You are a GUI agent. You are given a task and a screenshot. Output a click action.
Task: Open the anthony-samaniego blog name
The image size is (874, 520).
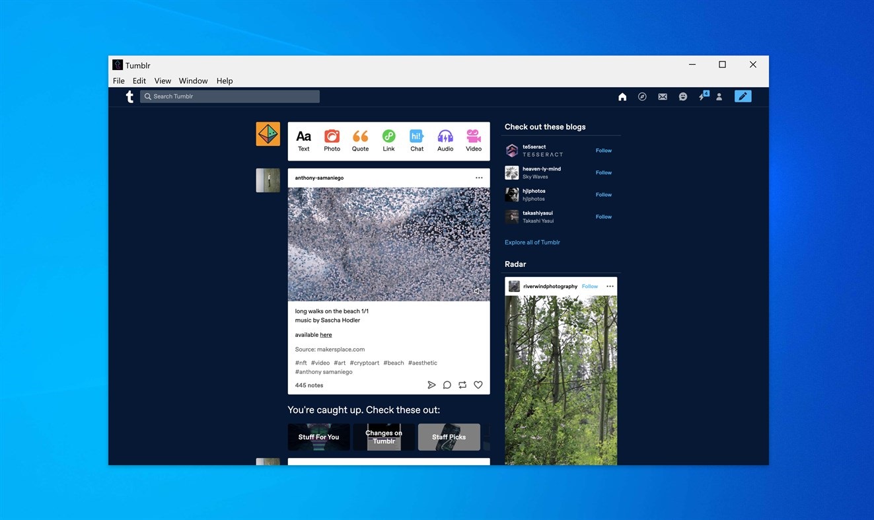[319, 178]
